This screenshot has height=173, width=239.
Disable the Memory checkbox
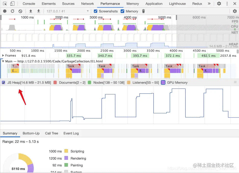tap(122, 11)
